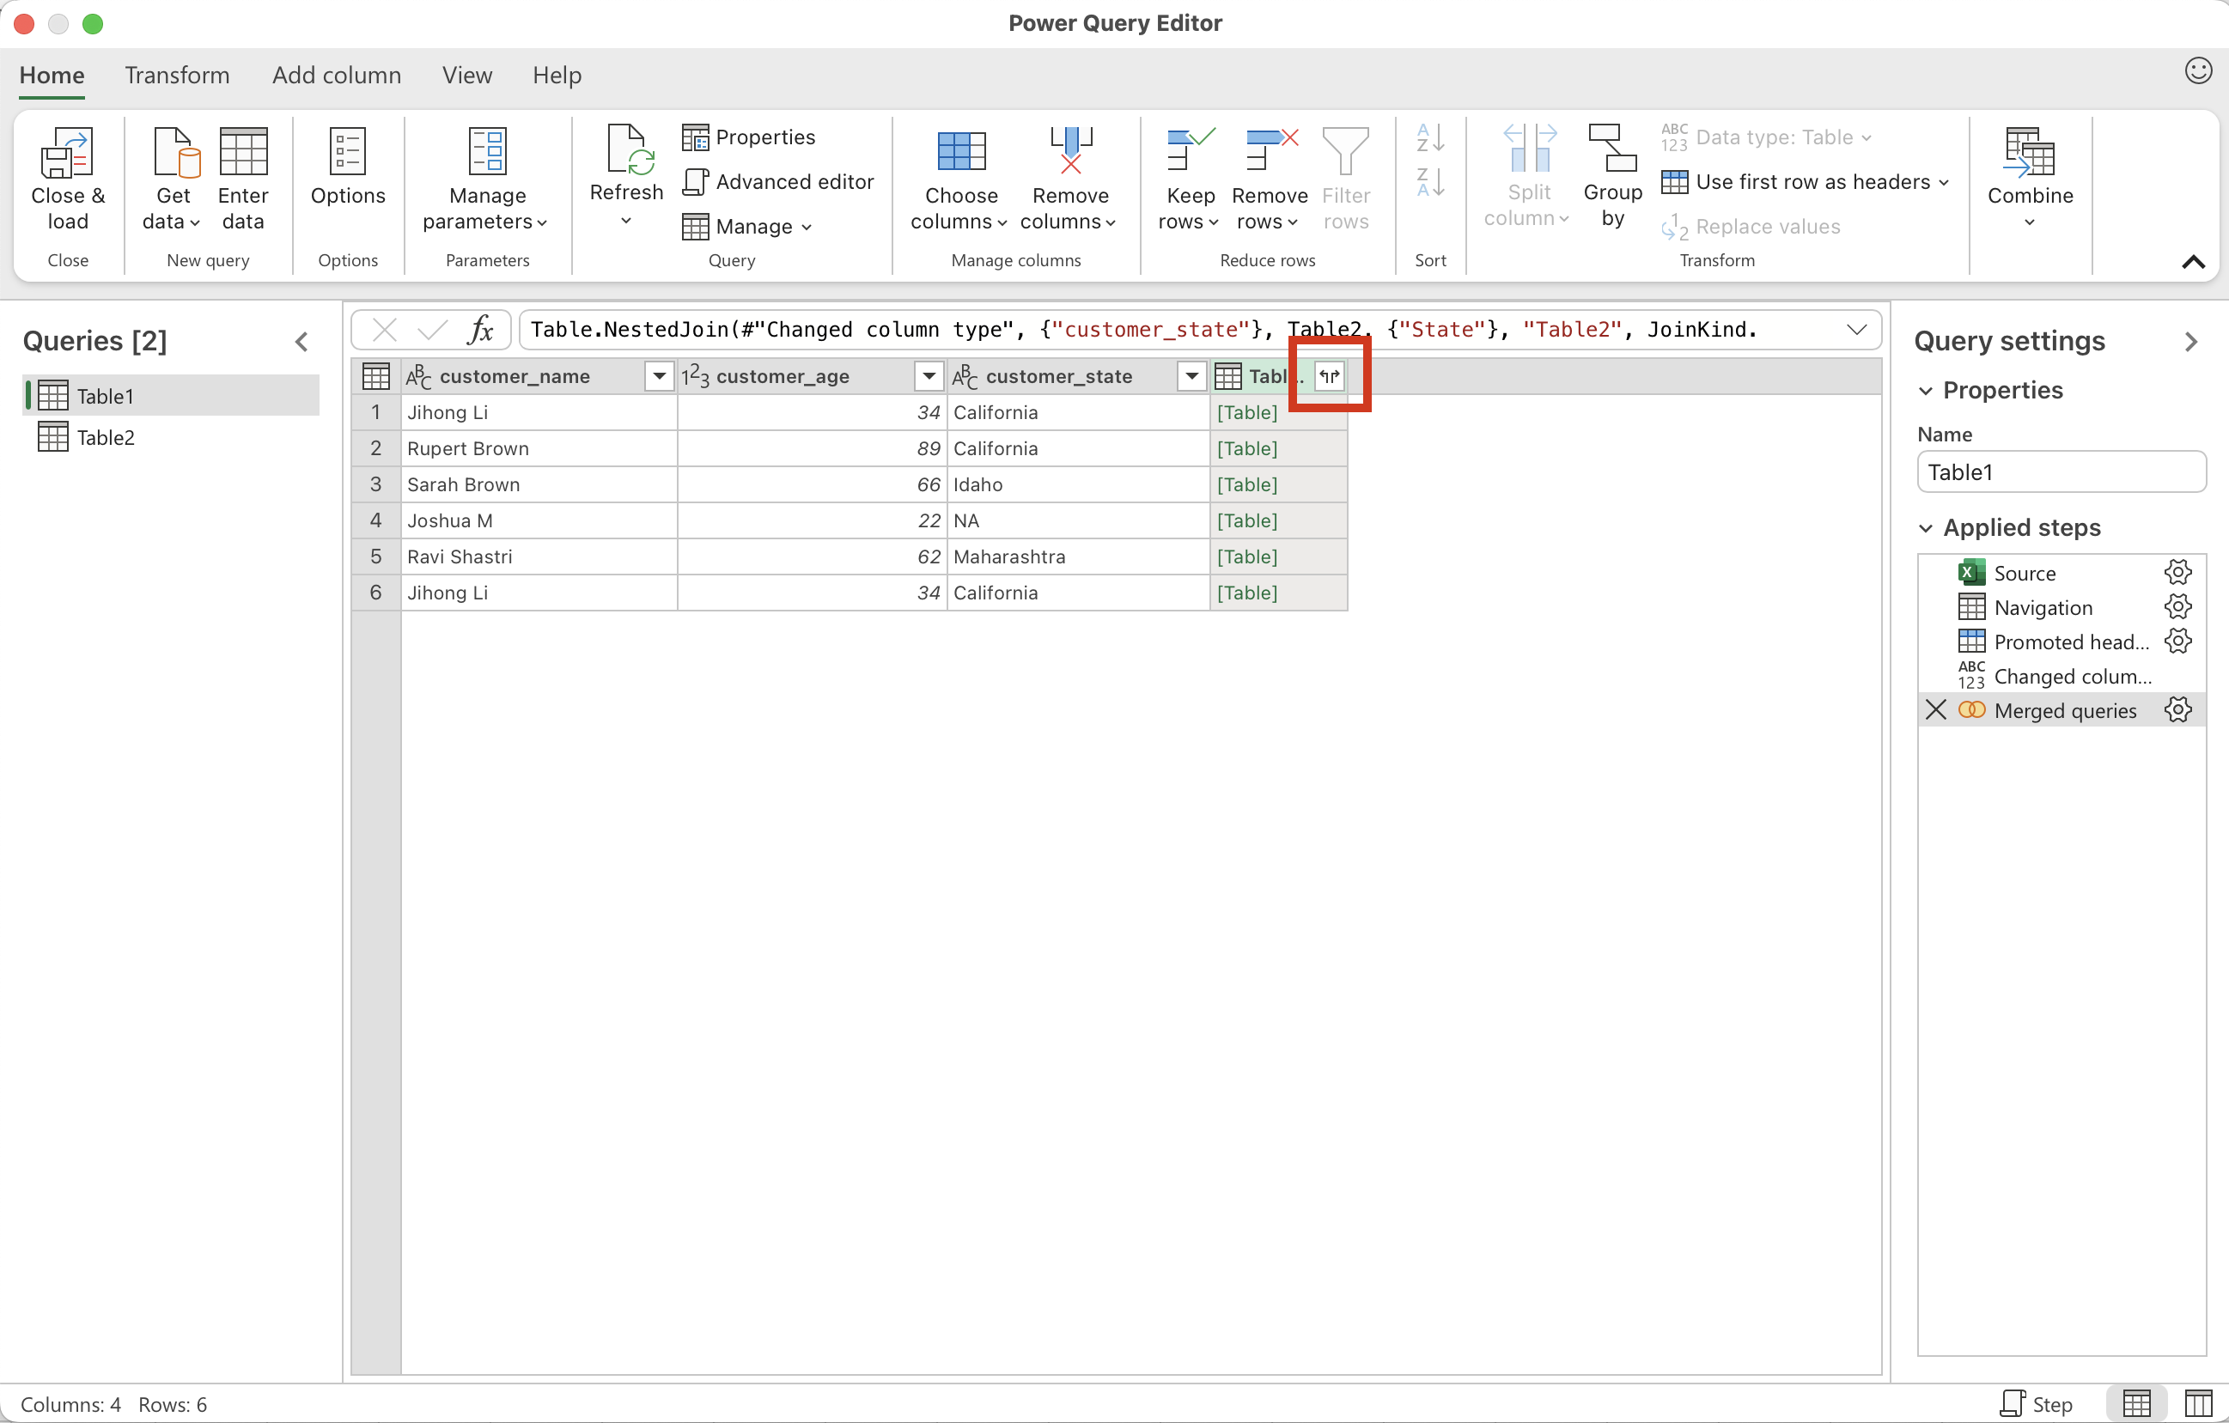Open the Advanced editor
This screenshot has height=1423, width=2229.
point(779,181)
